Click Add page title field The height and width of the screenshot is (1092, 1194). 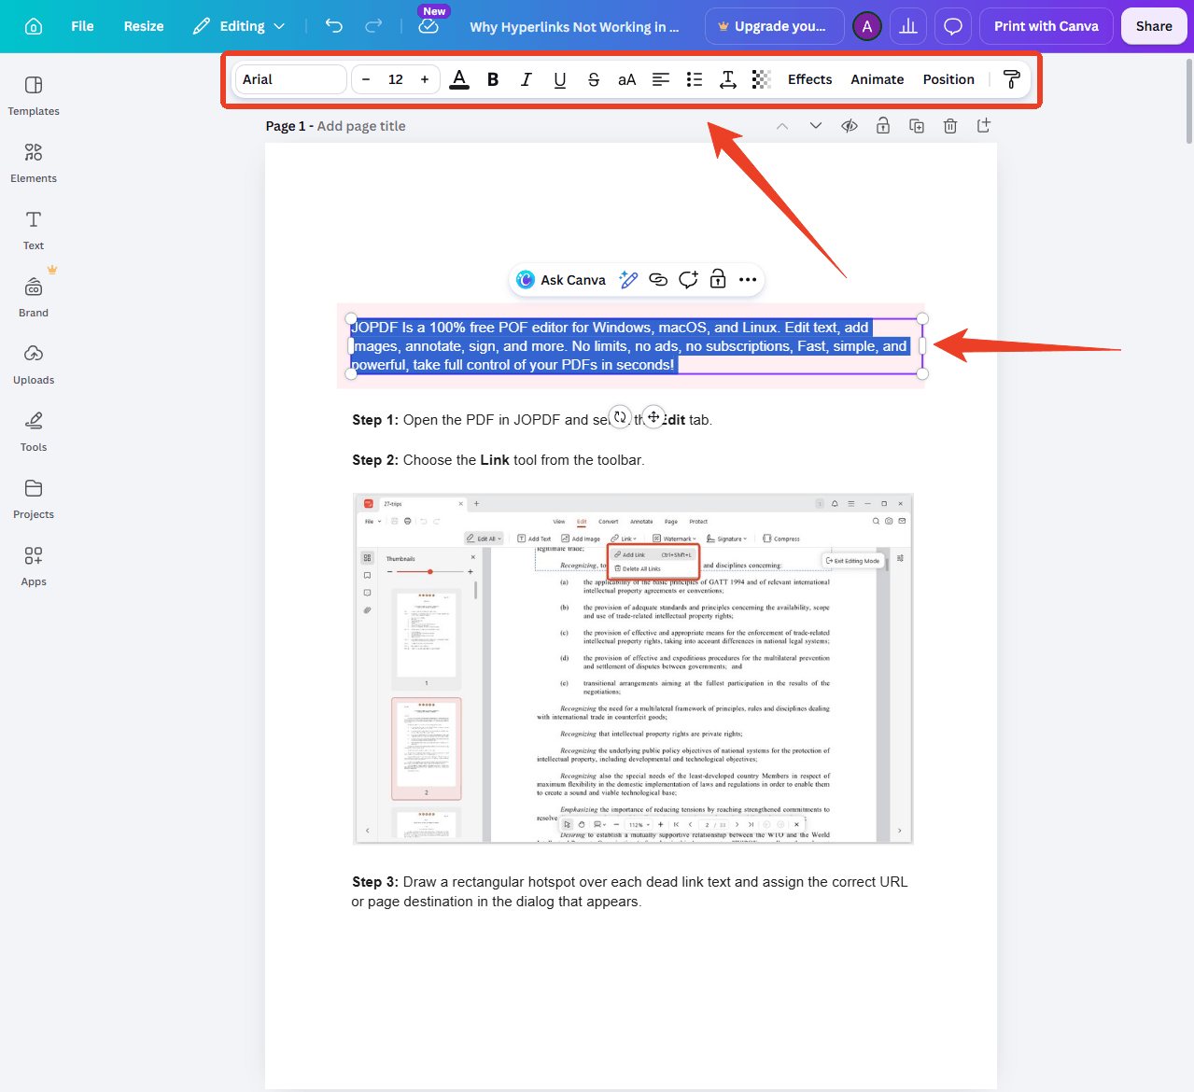tap(361, 126)
